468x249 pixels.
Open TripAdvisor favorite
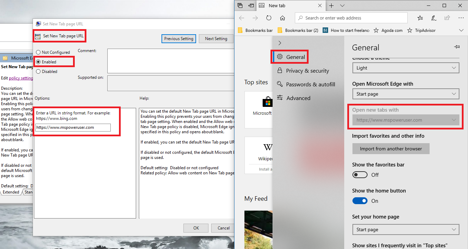(x=421, y=30)
